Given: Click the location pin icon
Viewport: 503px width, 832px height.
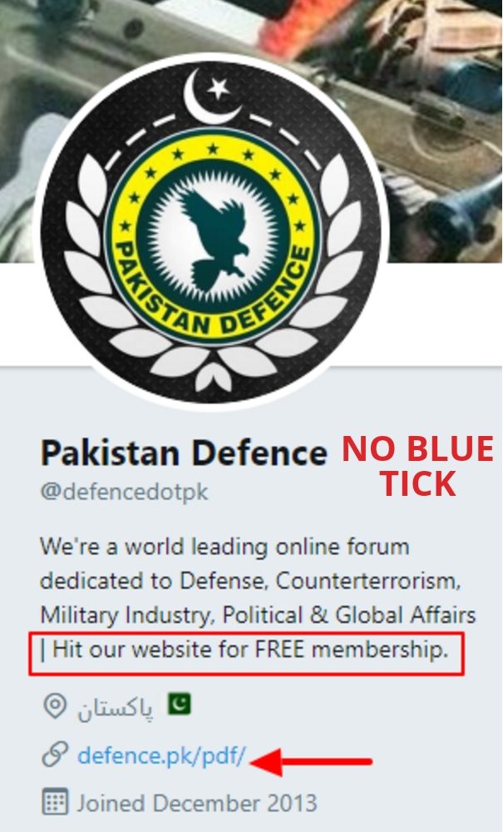Looking at the screenshot, I should [x=55, y=706].
